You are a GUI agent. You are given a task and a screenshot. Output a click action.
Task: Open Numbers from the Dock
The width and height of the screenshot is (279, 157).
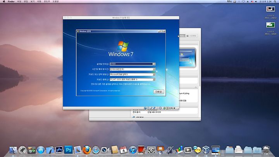pyautogui.click(x=179, y=150)
